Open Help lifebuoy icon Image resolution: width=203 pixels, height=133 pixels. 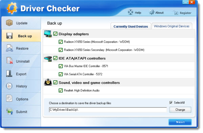click(x=131, y=12)
